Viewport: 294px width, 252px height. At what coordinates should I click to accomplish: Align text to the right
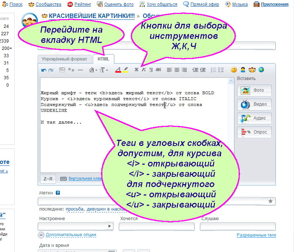[x=184, y=70]
